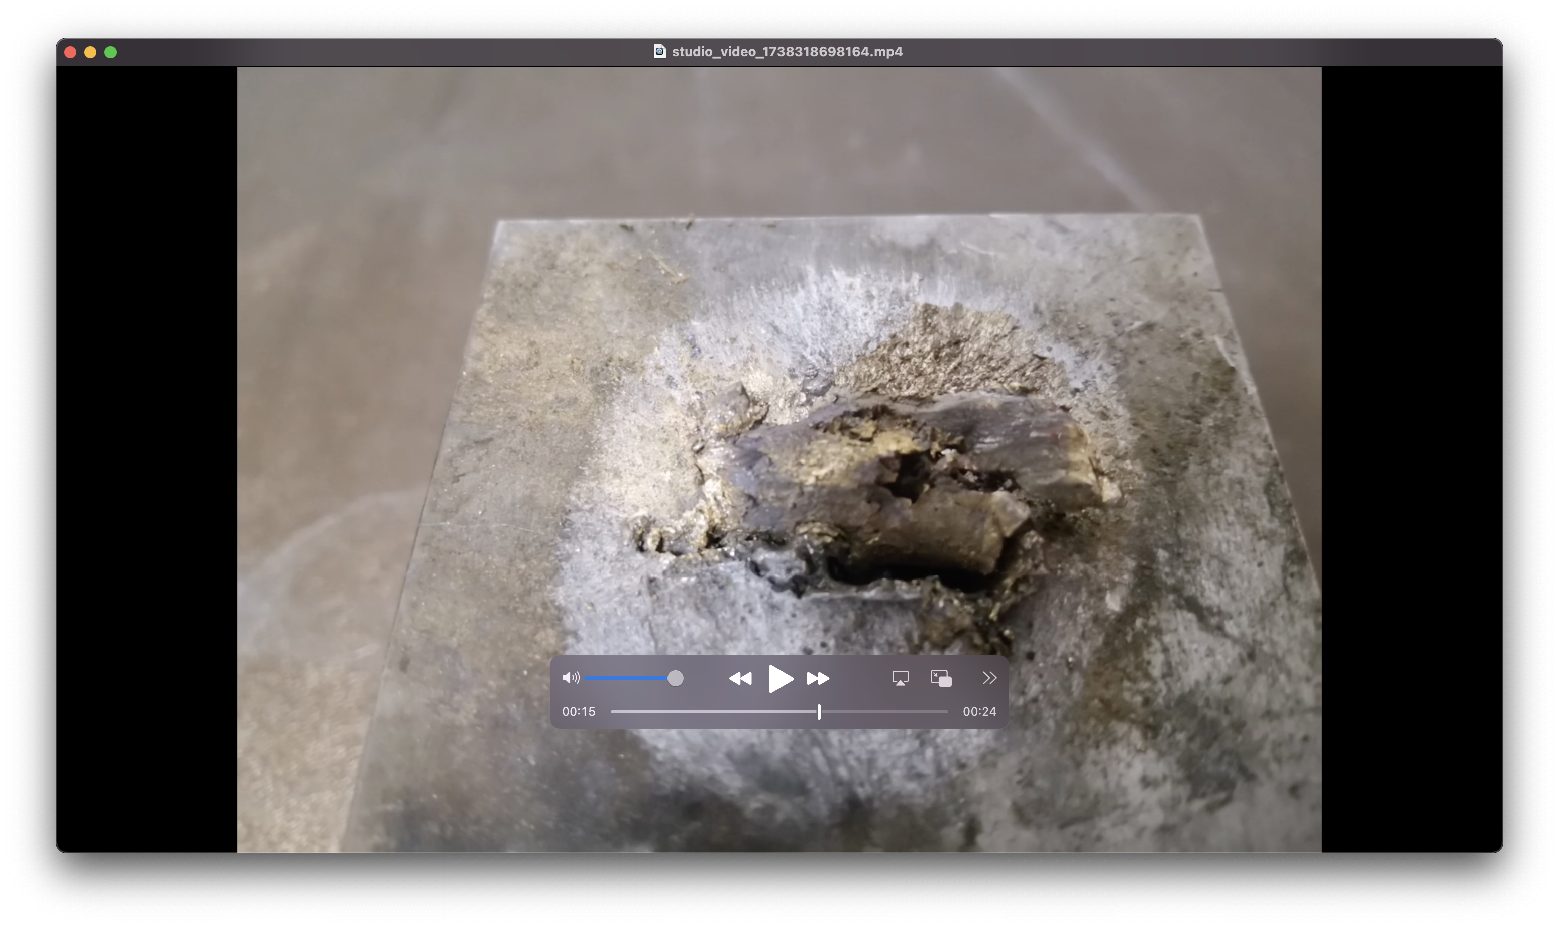The height and width of the screenshot is (927, 1559).
Task: Click the fast-forward button
Action: pyautogui.click(x=818, y=678)
